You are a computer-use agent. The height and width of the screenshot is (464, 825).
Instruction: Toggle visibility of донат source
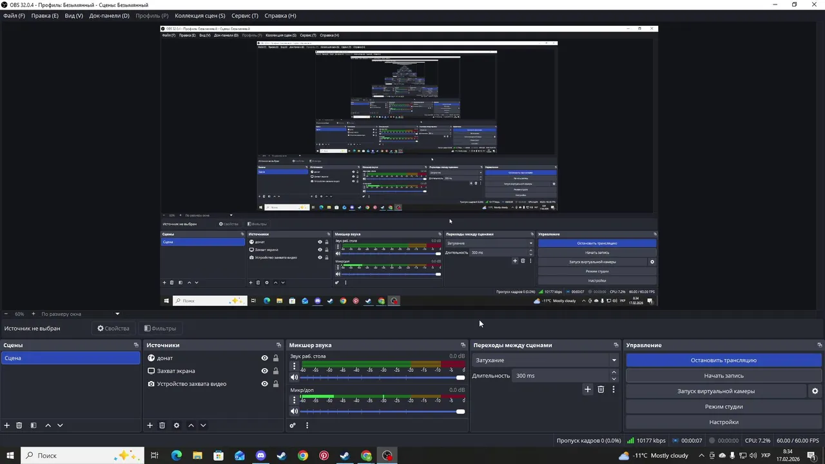[264, 358]
